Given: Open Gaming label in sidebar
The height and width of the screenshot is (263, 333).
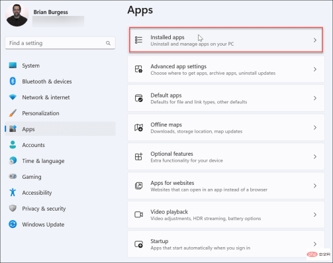Looking at the screenshot, I should point(32,177).
